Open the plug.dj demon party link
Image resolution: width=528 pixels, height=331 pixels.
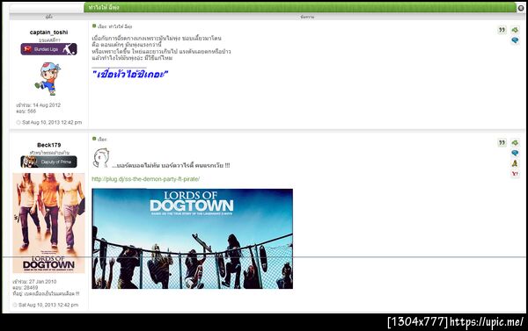(x=145, y=179)
